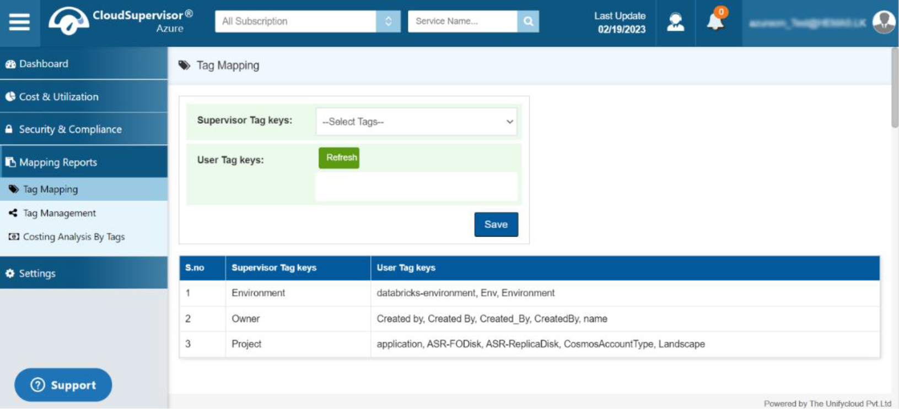Click the blue Save button

496,225
